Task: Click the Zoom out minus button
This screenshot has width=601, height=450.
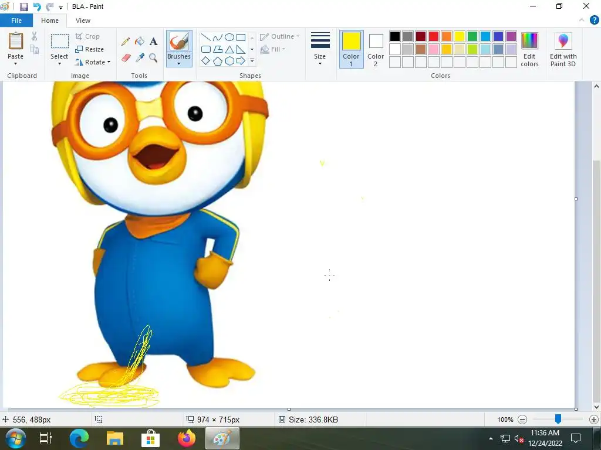Action: [x=522, y=420]
